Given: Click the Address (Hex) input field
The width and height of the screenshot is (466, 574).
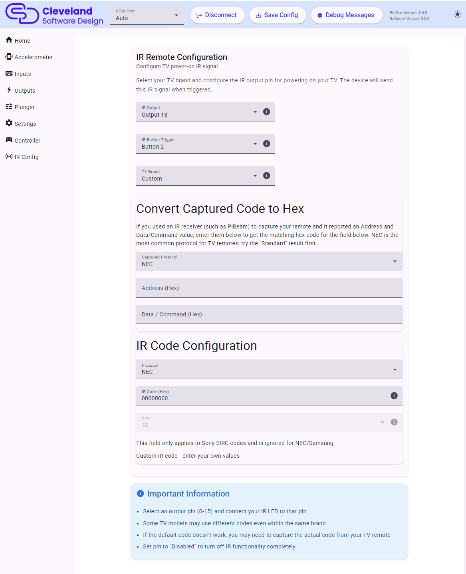Looking at the screenshot, I should [269, 288].
